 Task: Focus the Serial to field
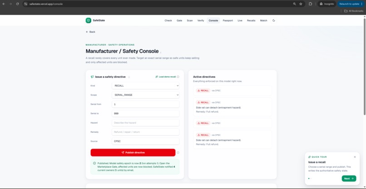146,113
